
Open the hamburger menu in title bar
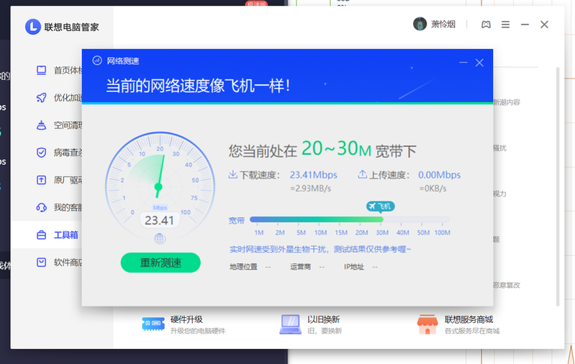(x=506, y=25)
